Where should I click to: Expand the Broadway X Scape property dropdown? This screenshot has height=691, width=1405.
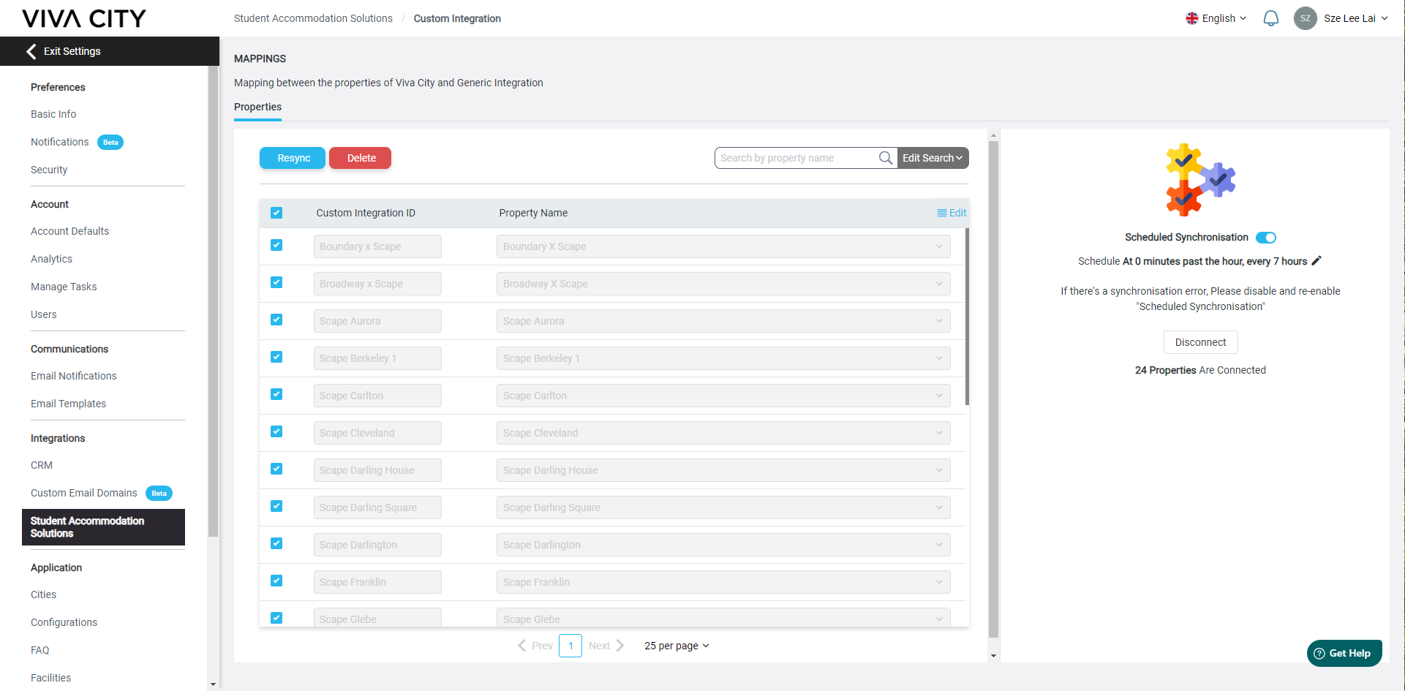[x=723, y=284]
